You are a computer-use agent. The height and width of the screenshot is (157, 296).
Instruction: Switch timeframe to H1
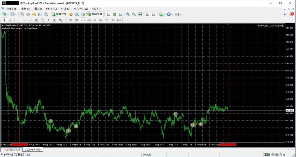pyautogui.click(x=95, y=20)
